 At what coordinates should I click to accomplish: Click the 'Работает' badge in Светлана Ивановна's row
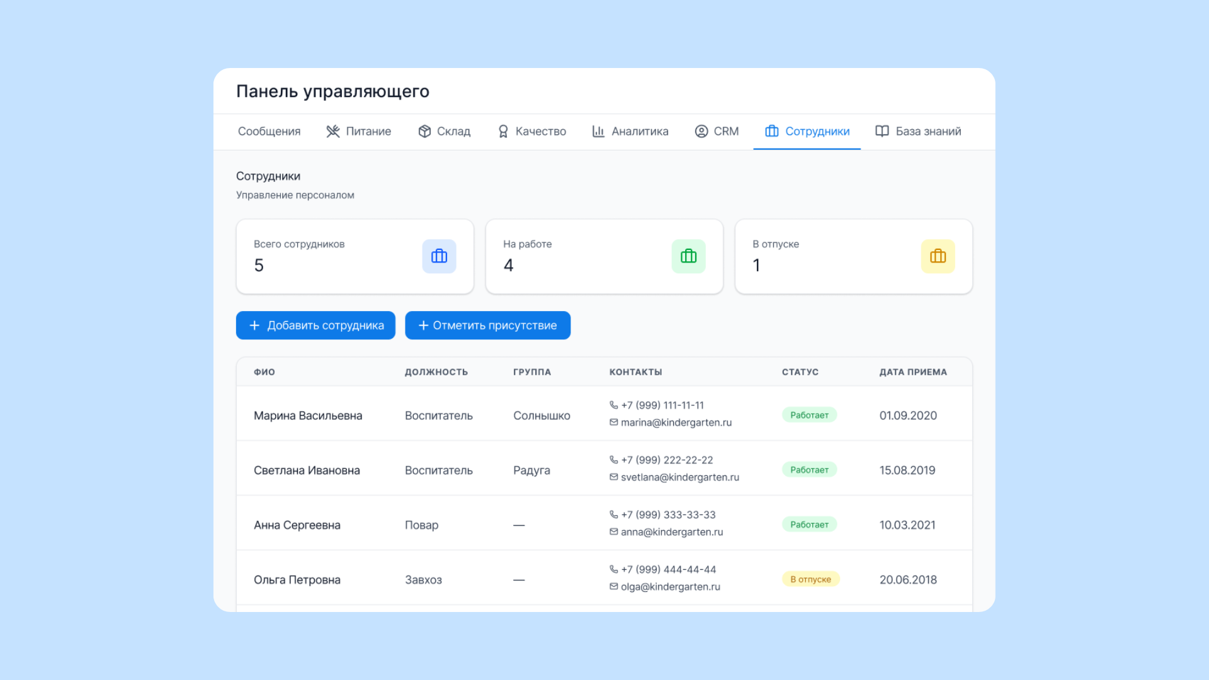809,470
